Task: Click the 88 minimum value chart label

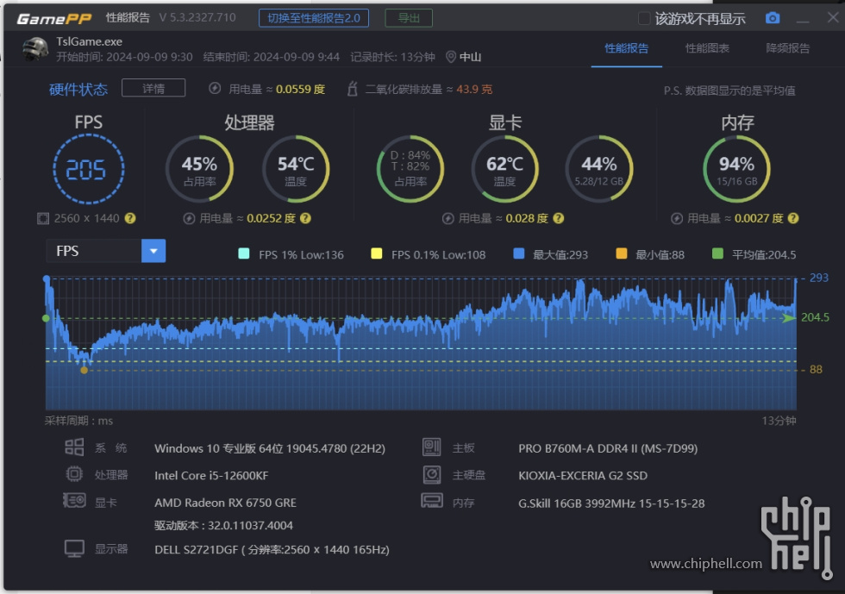Action: pyautogui.click(x=816, y=370)
